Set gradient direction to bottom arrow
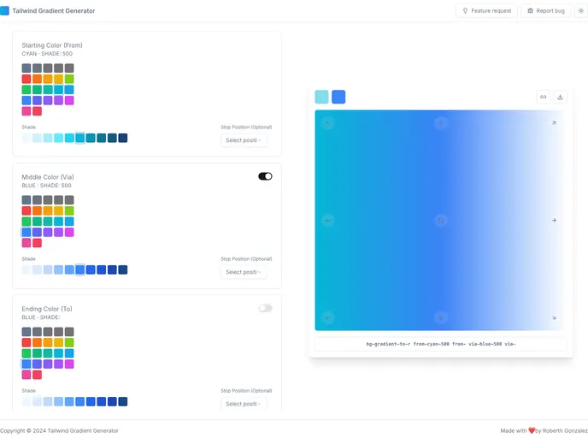The width and height of the screenshot is (588, 438). pyautogui.click(x=441, y=317)
